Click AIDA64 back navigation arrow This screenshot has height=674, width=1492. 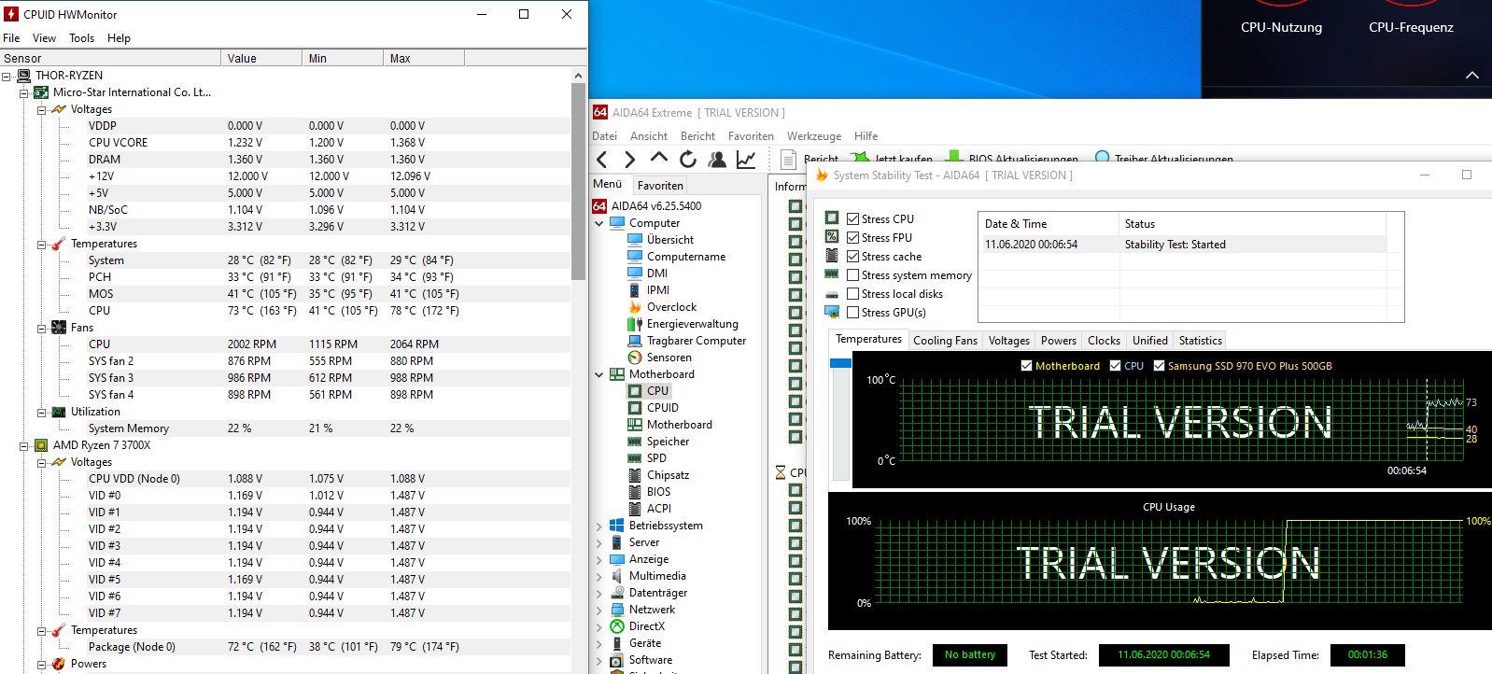[602, 160]
